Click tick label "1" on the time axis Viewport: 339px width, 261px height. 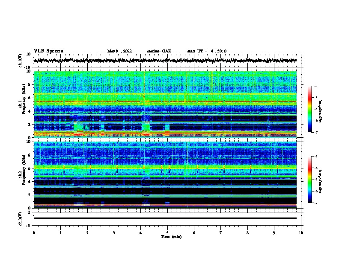coord(60,233)
